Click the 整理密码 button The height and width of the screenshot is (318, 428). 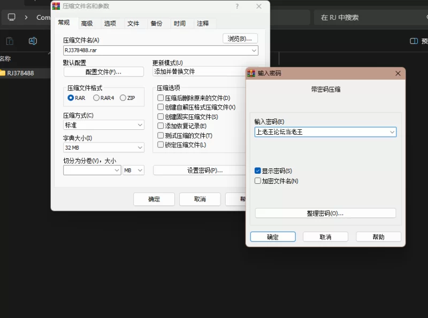(325, 213)
